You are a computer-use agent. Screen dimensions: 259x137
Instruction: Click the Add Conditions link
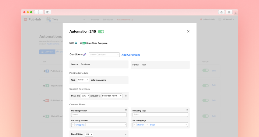click(x=131, y=55)
